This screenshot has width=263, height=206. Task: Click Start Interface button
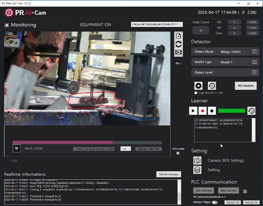click(x=204, y=191)
